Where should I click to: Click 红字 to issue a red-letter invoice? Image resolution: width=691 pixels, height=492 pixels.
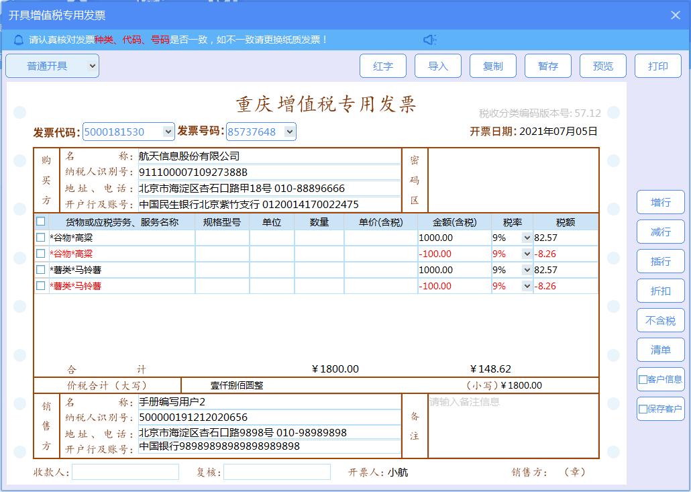tap(383, 66)
